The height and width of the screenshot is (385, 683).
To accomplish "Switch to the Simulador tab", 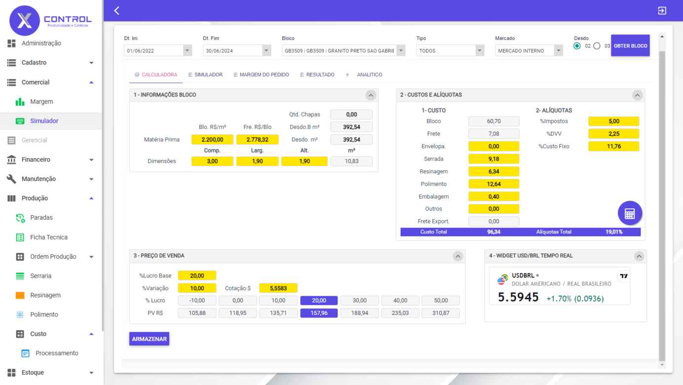I will click(205, 75).
